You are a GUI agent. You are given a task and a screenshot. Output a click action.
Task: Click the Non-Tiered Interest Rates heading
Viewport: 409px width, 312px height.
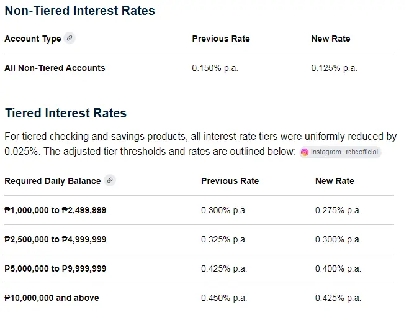pyautogui.click(x=80, y=11)
